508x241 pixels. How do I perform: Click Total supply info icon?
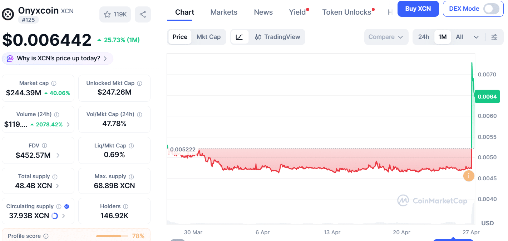[55, 177]
